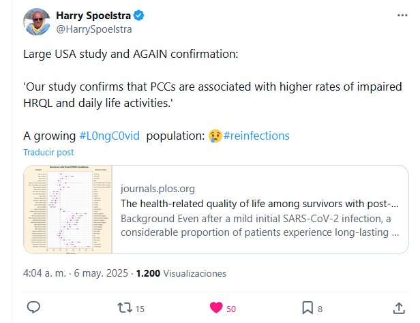Open the reply comment icon
Screen dimensions: 420x323
(34, 308)
